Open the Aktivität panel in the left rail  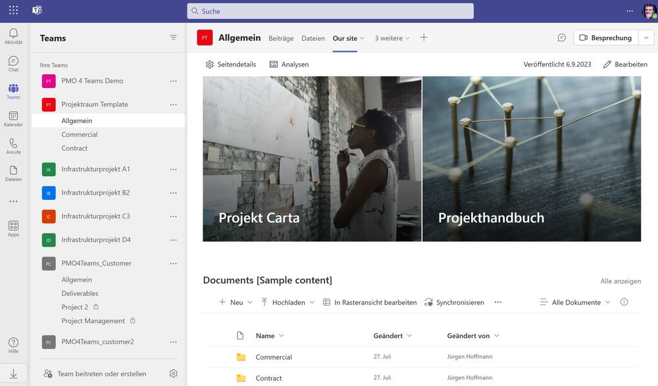coord(13,35)
